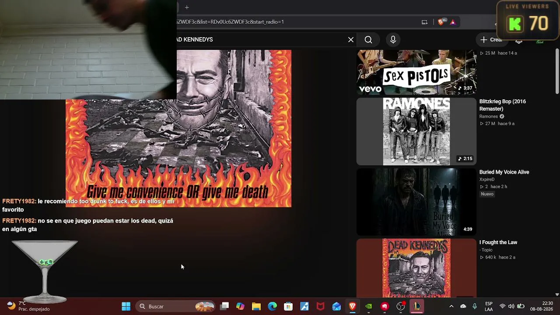Launch Copilot from the taskbar
Viewport: 560px width, 315px height.
(240, 307)
